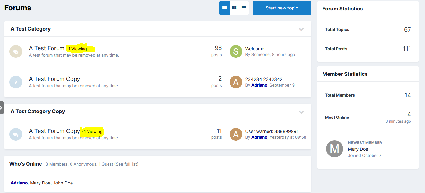Open the 234234 2342342 topic
Screen dimensions: 425x193
pyautogui.click(x=264, y=79)
